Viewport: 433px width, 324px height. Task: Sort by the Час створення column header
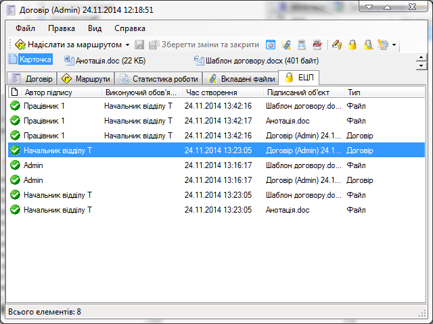coord(211,92)
